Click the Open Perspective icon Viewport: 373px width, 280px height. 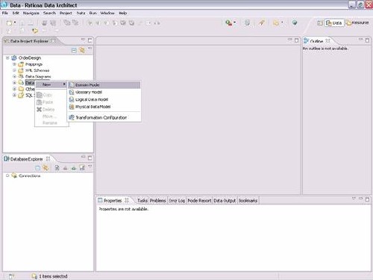(x=320, y=23)
